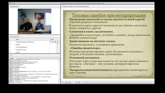Click the list handle icon left of Школа Классической Астрологии
This screenshot has width=165, height=93.
point(10,42)
